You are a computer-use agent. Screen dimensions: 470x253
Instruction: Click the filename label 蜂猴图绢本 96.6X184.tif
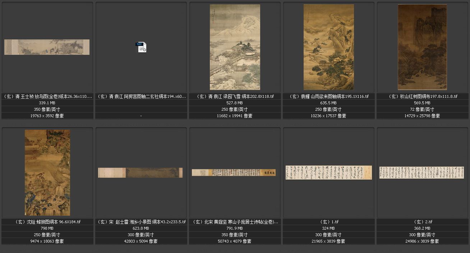(x=47, y=222)
